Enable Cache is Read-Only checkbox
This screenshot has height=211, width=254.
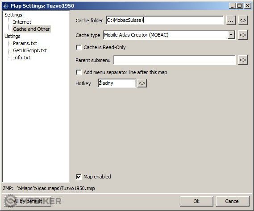coord(79,47)
